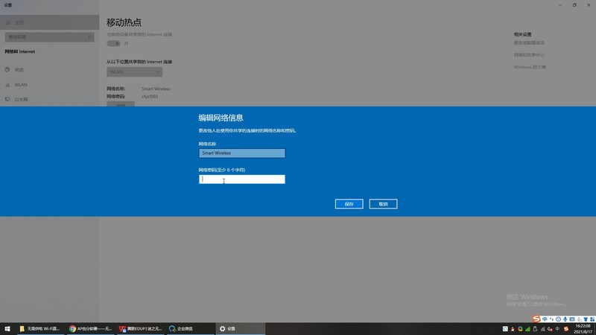Click the Sogou S icon in system tray
Image resolution: width=596 pixels, height=335 pixels.
[x=566, y=329]
